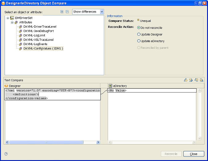Screen dimensions: 208x161
Task: Click icon beside DirXML-ConfigValues
Action: pyautogui.click(x=20, y=48)
